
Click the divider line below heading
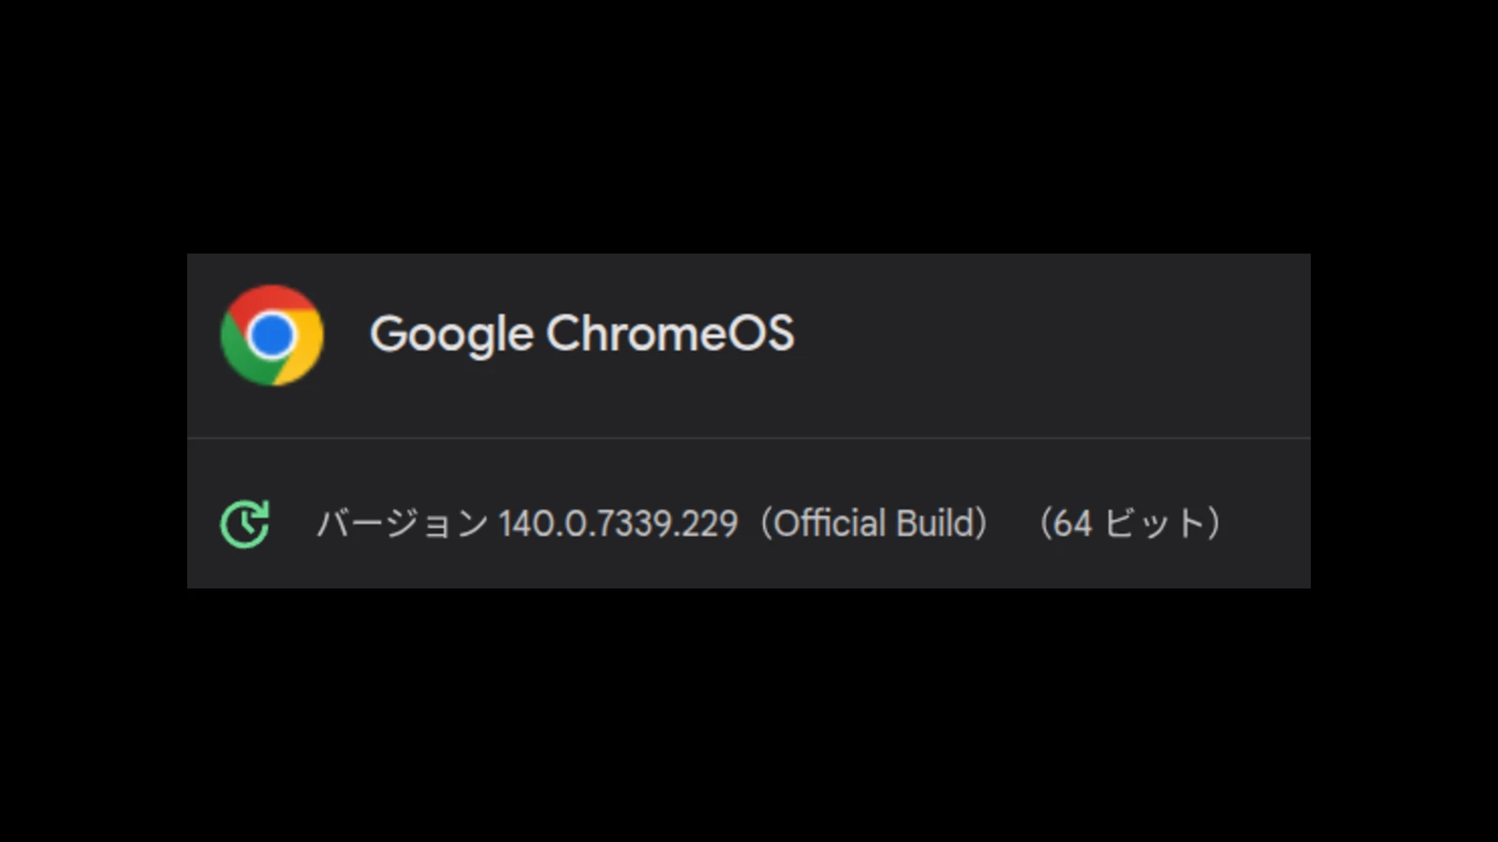click(x=749, y=438)
